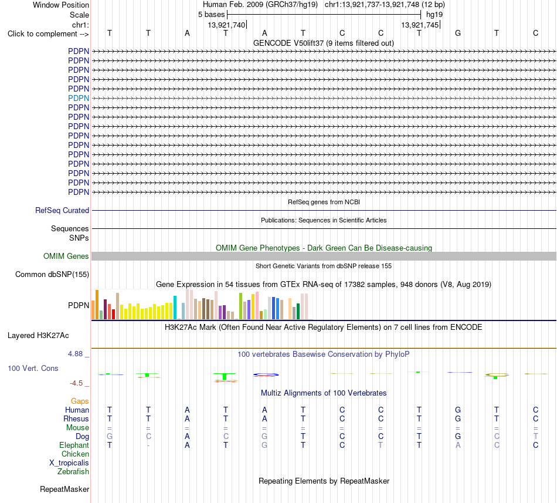This screenshot has height=503, width=557.
Task: Click the 'chr1:' ruler label
Action: pyautogui.click(x=81, y=25)
